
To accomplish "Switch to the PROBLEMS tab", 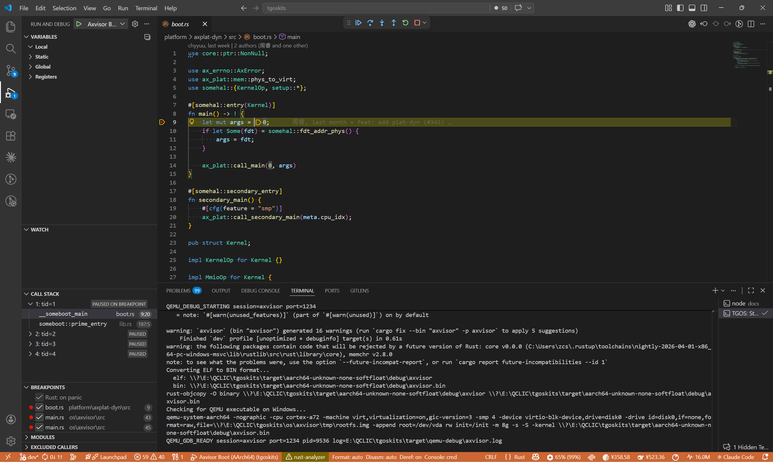I will click(184, 290).
